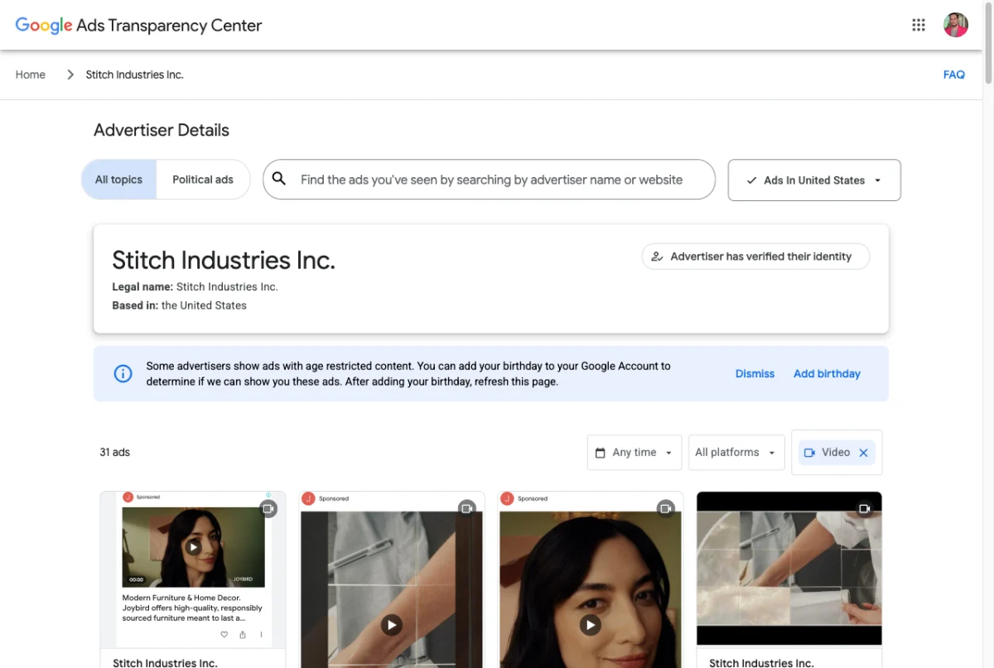994x668 pixels.
Task: Go to Home in the breadcrumb
Action: [31, 74]
